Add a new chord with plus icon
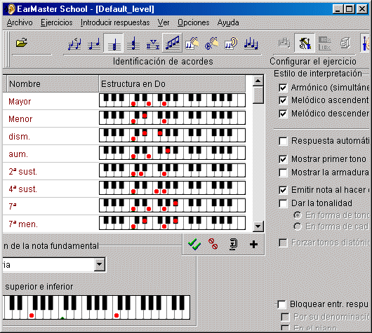The width and height of the screenshot is (372, 333). click(253, 245)
